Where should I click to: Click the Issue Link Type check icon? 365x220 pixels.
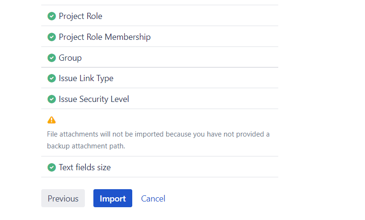[x=52, y=79]
